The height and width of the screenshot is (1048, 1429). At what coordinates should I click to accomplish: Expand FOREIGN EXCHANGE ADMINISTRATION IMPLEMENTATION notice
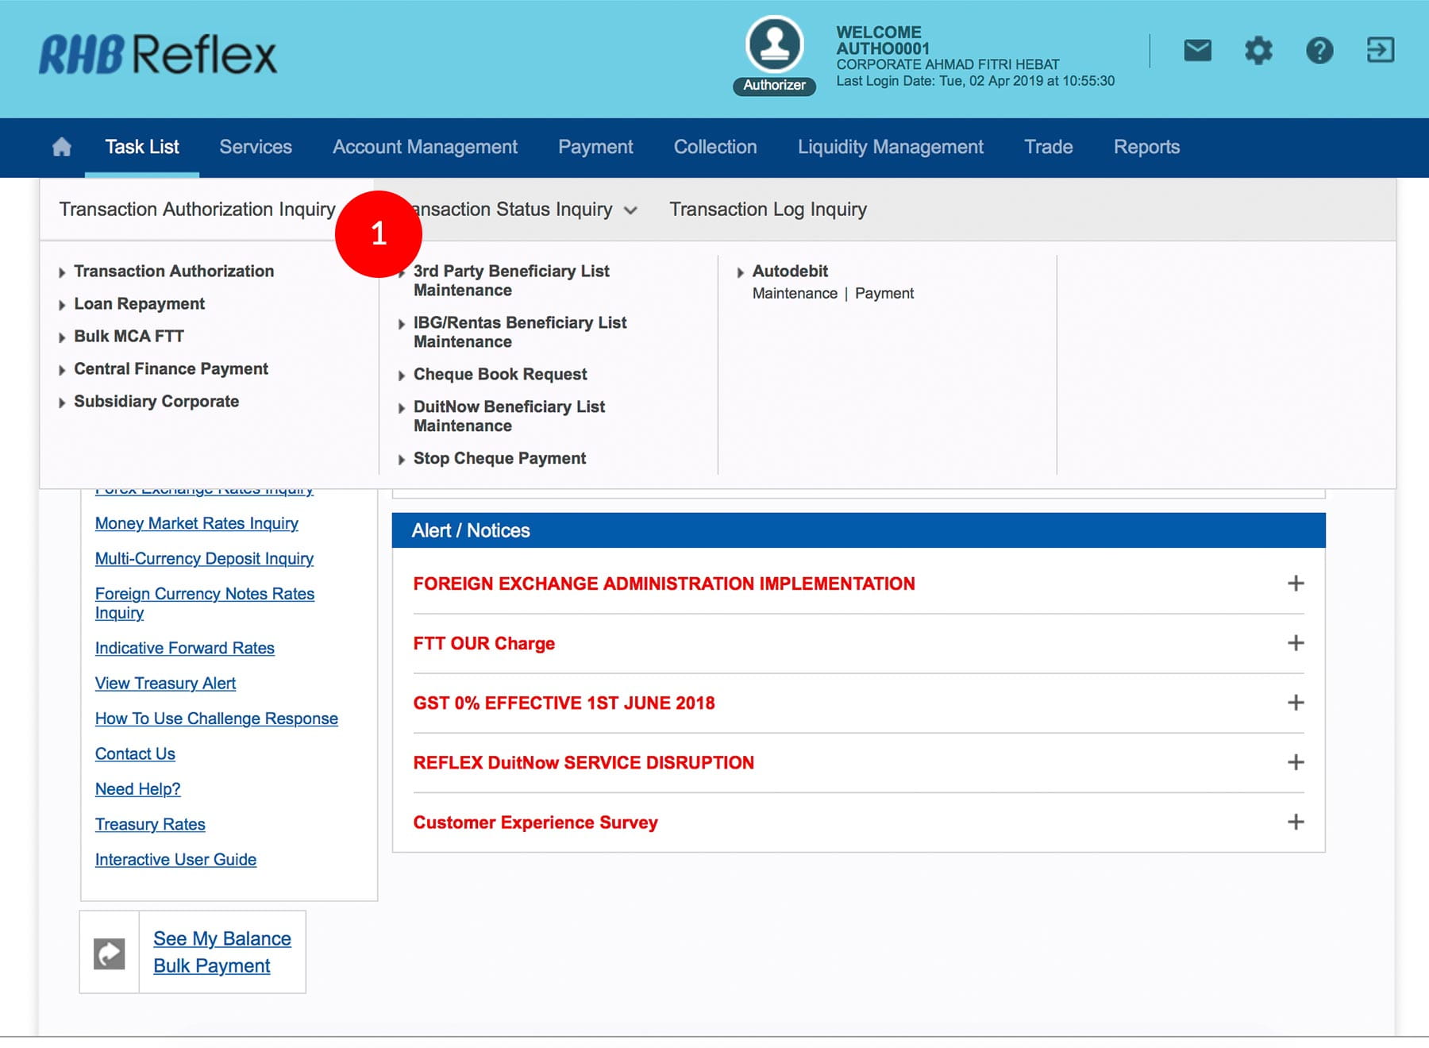(x=1296, y=584)
